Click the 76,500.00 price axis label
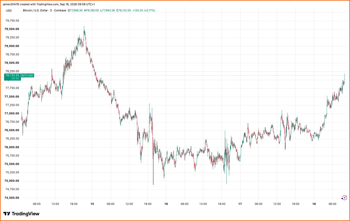The height and width of the screenshot is (221, 350). click(12, 130)
